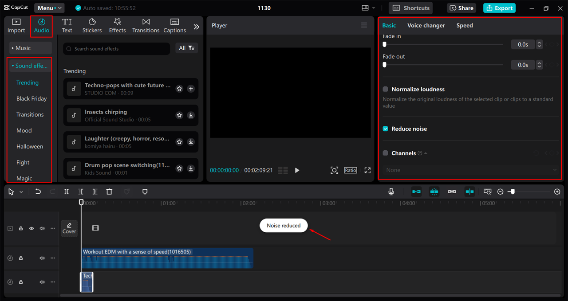Favorite the Techno-pops sound effect
This screenshot has width=568, height=301.
[179, 89]
